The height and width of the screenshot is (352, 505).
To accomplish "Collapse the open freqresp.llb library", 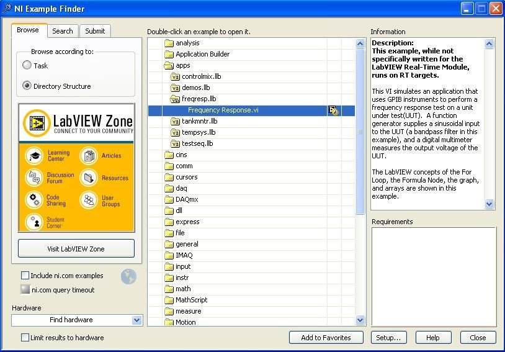I will pyautogui.click(x=175, y=99).
